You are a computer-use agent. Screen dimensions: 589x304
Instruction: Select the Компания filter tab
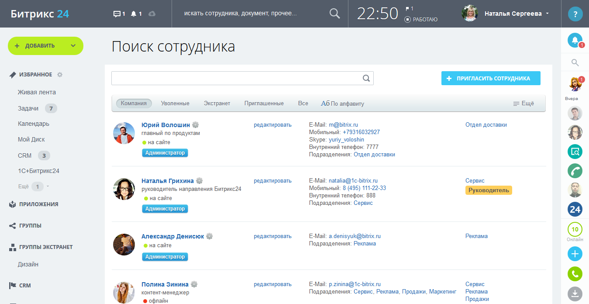click(134, 104)
